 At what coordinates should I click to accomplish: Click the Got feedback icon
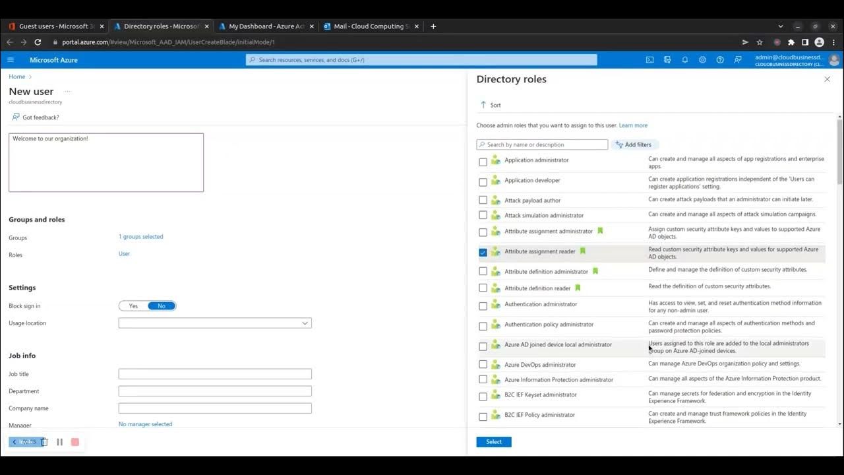(x=16, y=117)
